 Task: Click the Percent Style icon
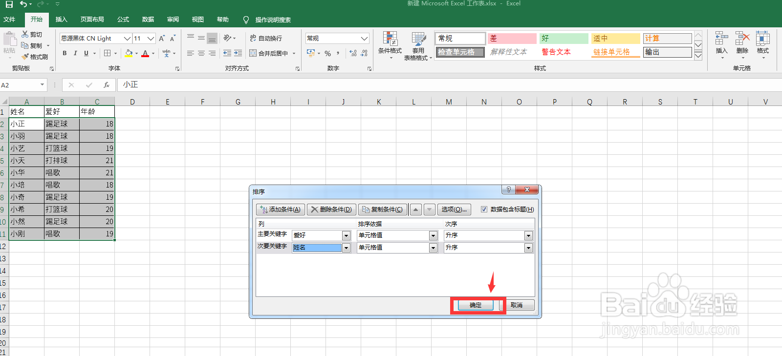(x=327, y=53)
